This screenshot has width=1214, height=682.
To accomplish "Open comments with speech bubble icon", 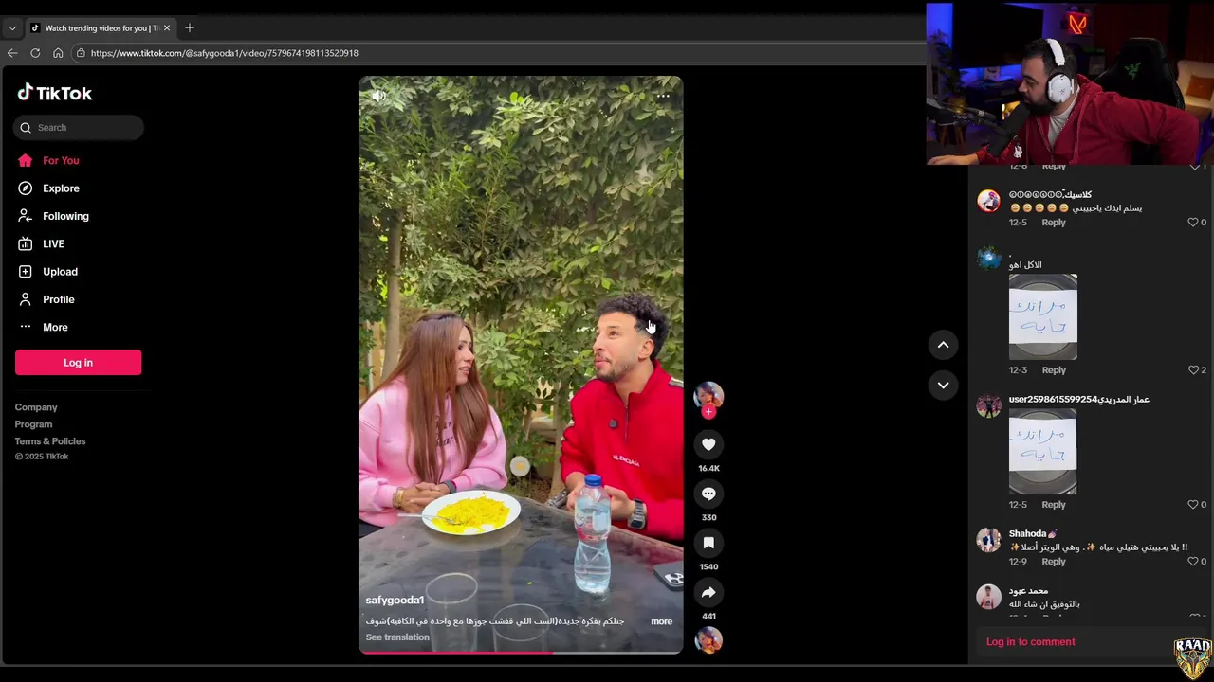I will (x=708, y=494).
